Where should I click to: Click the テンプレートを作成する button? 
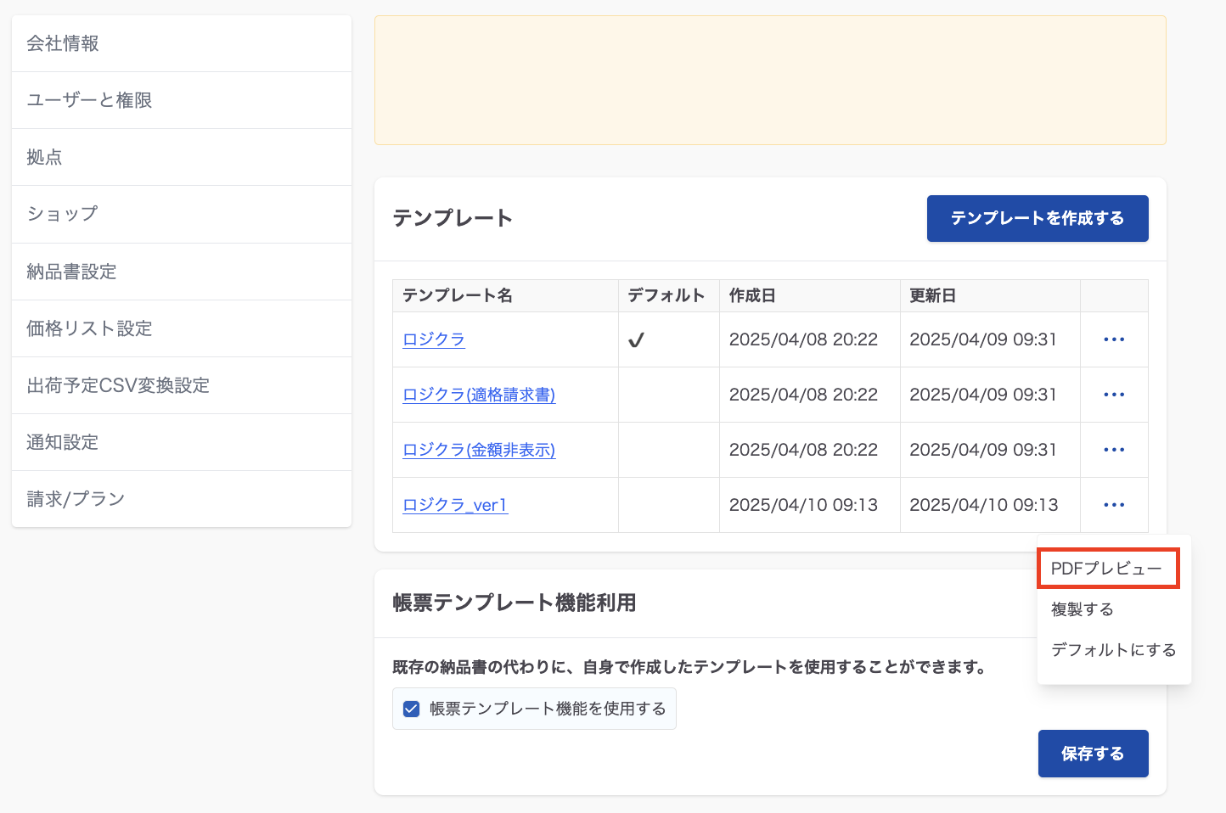1037,218
